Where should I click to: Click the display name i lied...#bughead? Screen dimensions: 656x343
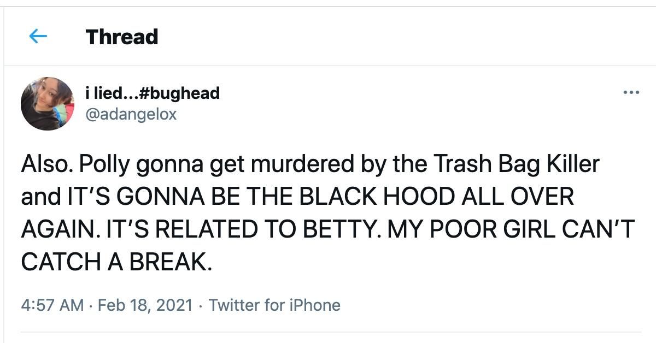153,93
